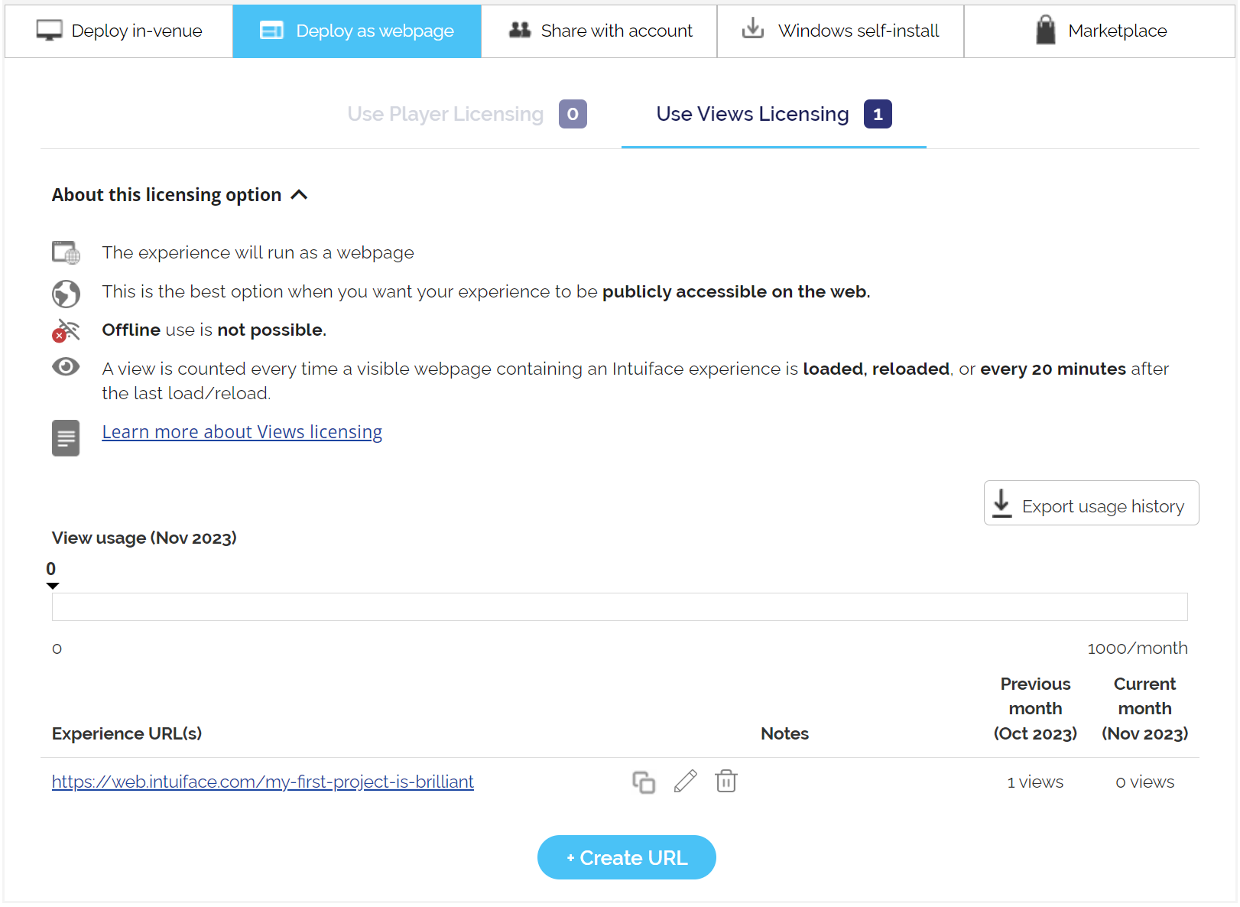Select the Use Views Licensing tab

pyautogui.click(x=752, y=114)
